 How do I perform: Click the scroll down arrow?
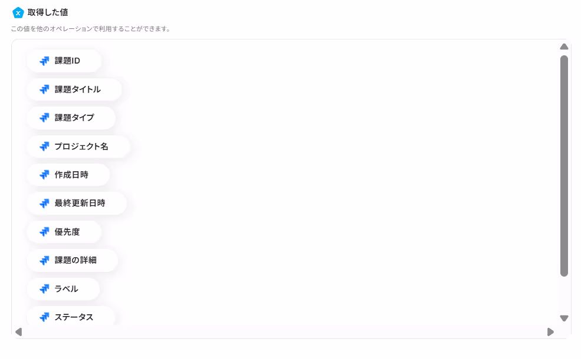(x=564, y=318)
